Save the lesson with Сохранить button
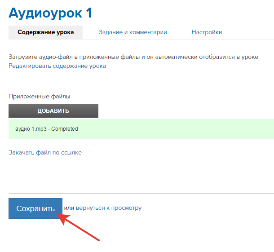This screenshot has height=252, width=274. click(x=35, y=208)
